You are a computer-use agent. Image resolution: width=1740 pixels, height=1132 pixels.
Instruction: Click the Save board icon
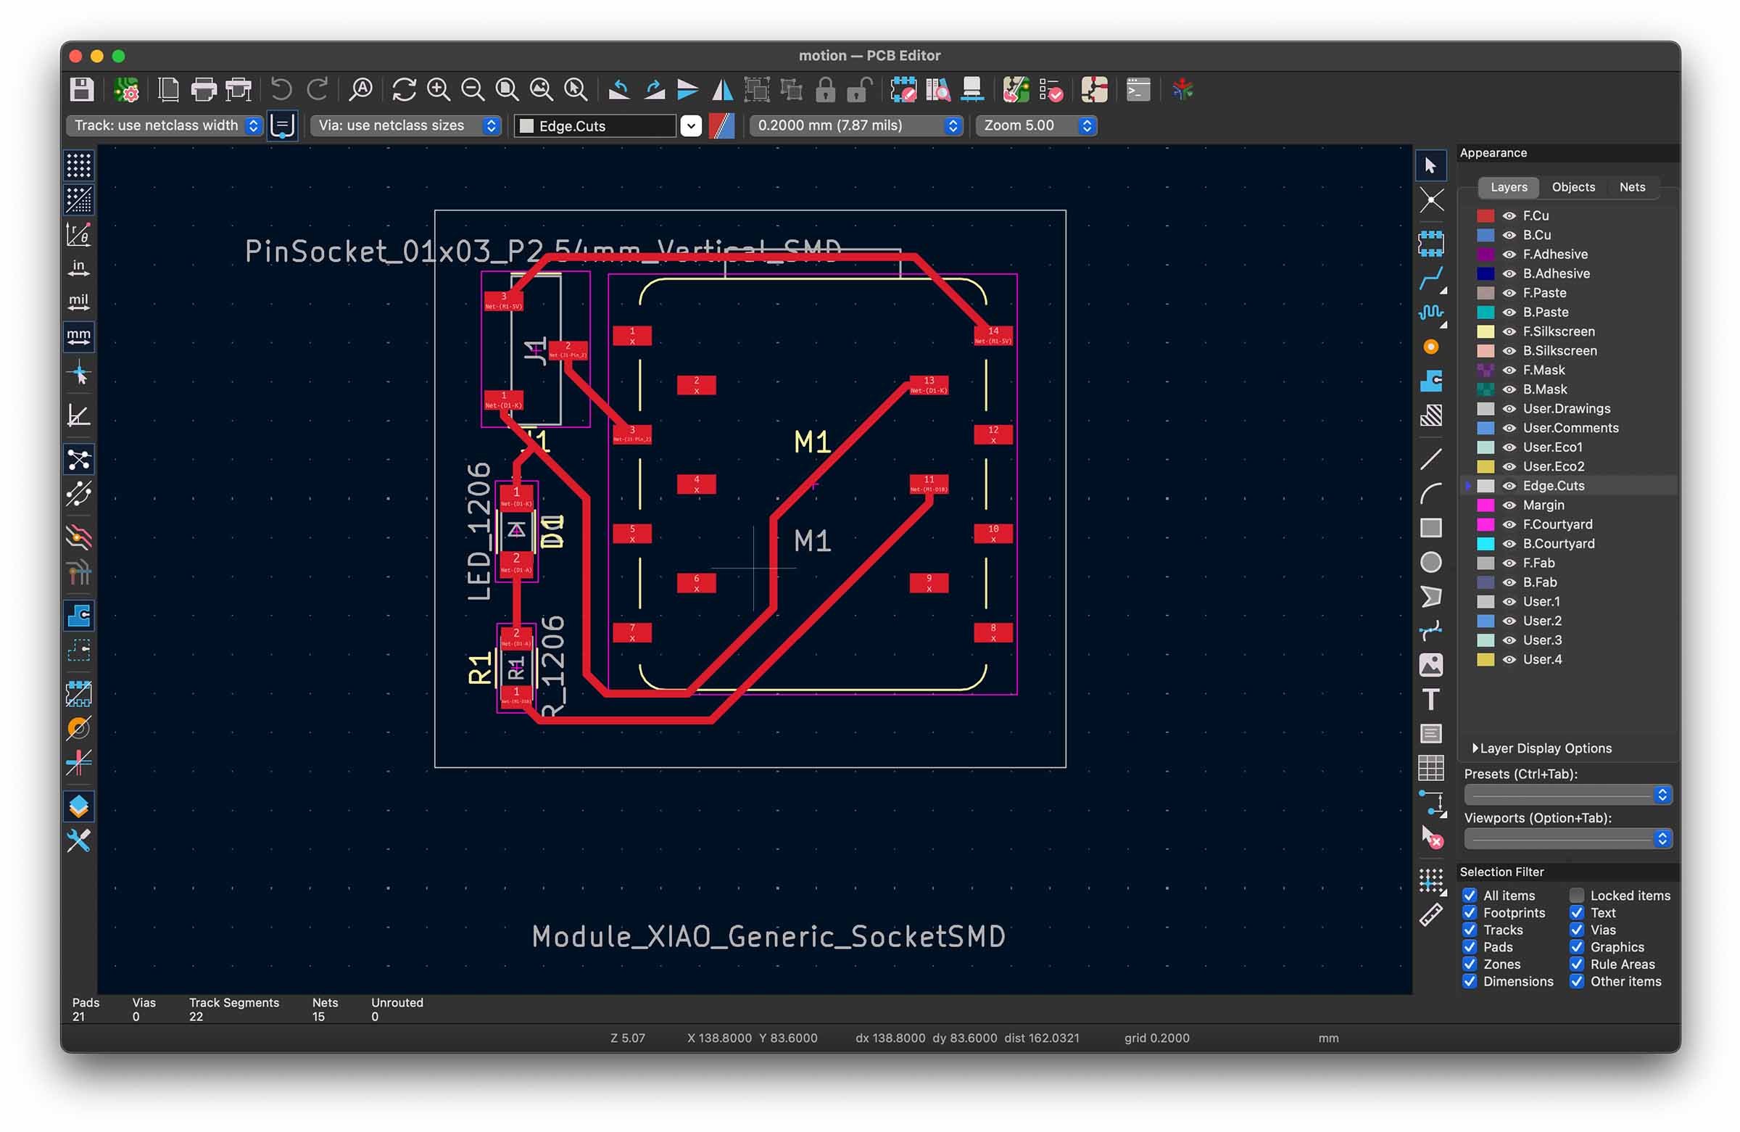point(82,90)
